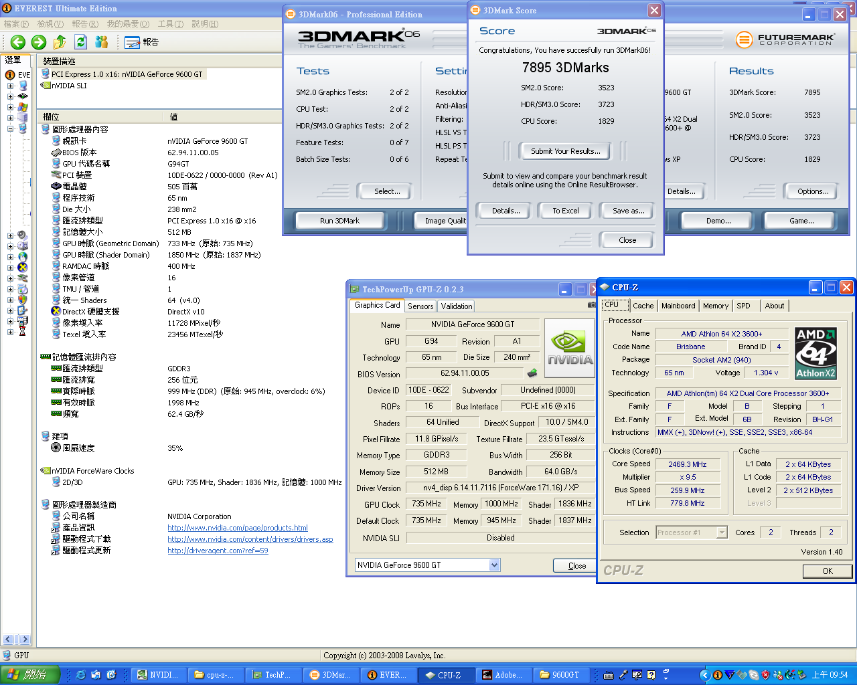Select the DirectX yellow X icon in left tree
Viewport: 857px width, 685px height.
pyautogui.click(x=23, y=268)
